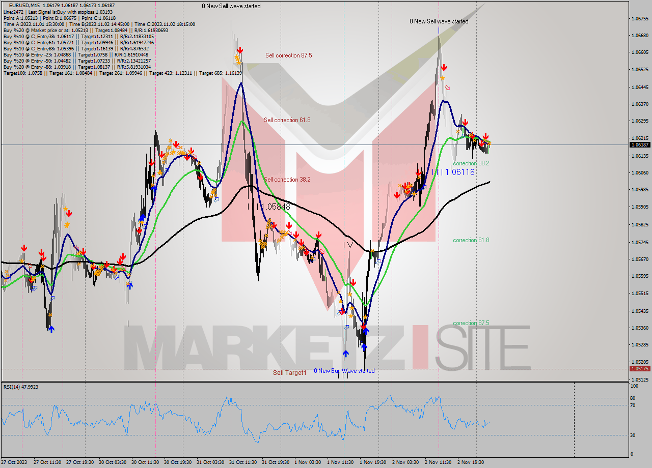This screenshot has width=652, height=468.
Task: Select the 'Buy %20 @ Entry -50' line
Action: pyautogui.click(x=77, y=61)
